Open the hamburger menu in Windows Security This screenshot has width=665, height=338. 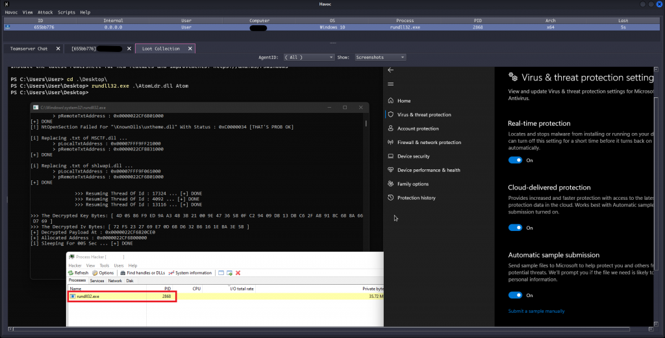[390, 84]
